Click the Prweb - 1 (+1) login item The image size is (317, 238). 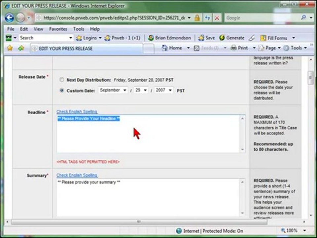pos(122,38)
